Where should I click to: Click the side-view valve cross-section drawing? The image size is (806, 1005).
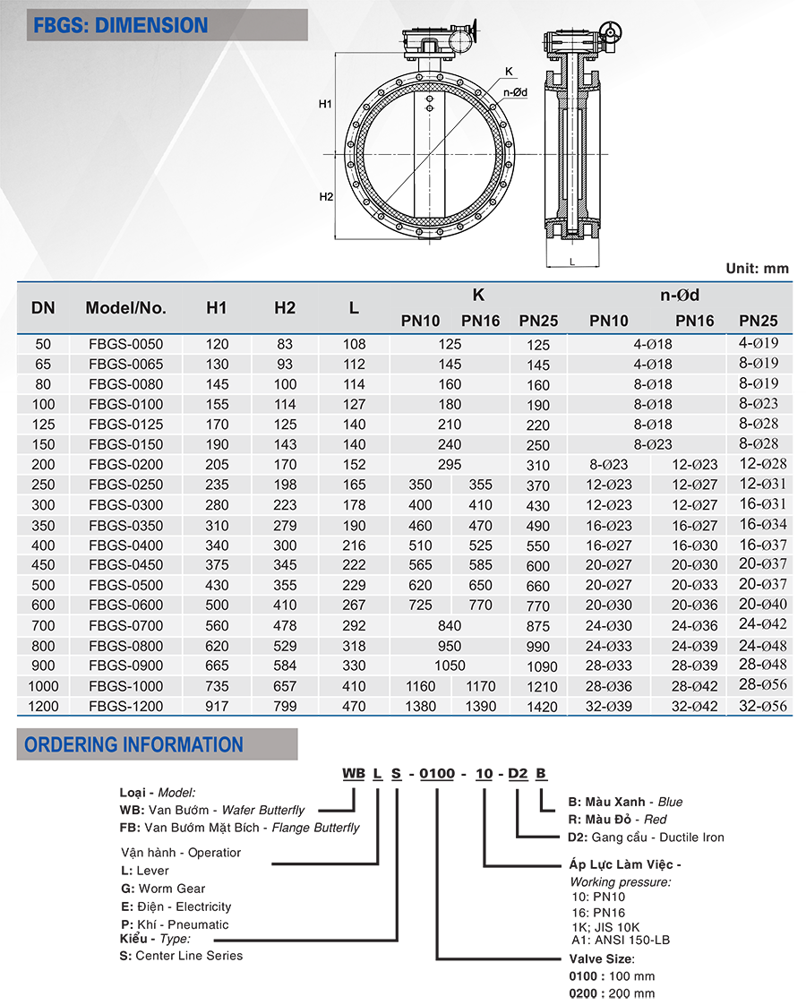(x=574, y=143)
